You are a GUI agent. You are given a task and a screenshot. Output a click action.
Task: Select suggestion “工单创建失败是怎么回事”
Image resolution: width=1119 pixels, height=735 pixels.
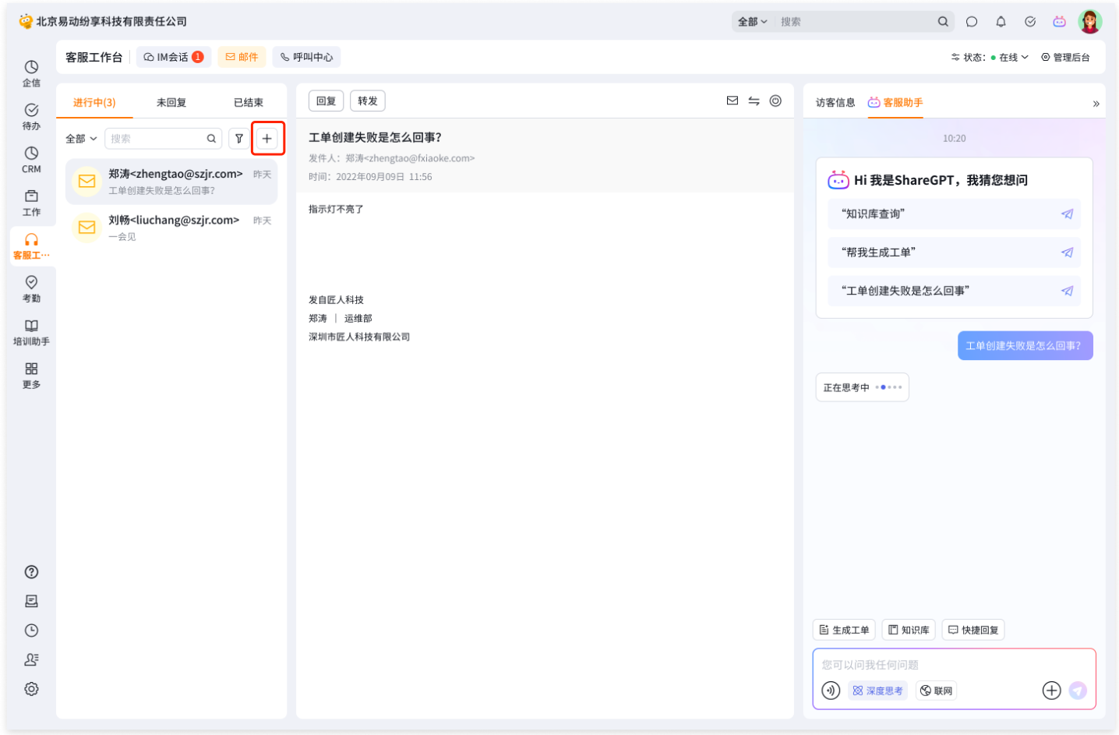[x=954, y=291]
